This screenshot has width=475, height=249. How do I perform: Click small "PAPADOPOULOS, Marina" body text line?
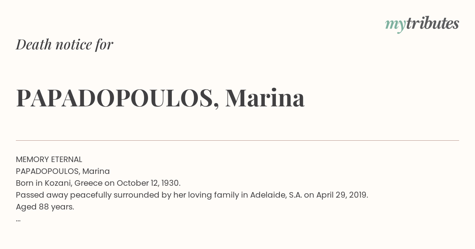click(63, 171)
